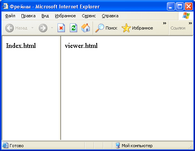
Task: Go to the Home page icon
Action: (x=86, y=28)
